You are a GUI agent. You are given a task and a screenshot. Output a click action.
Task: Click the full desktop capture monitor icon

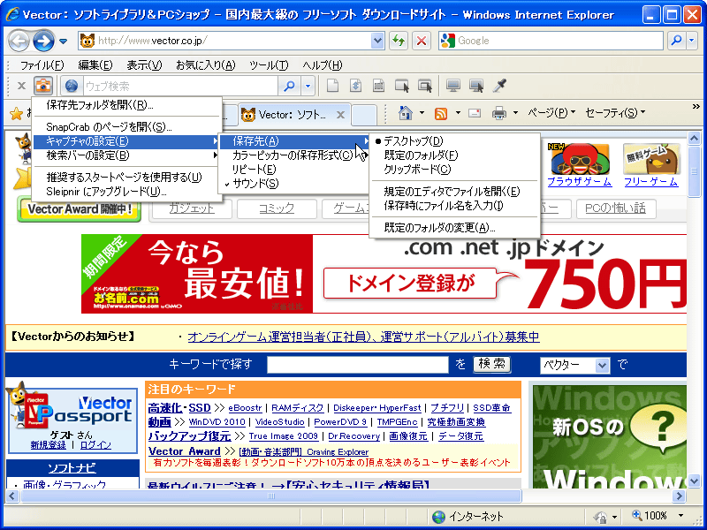(453, 85)
